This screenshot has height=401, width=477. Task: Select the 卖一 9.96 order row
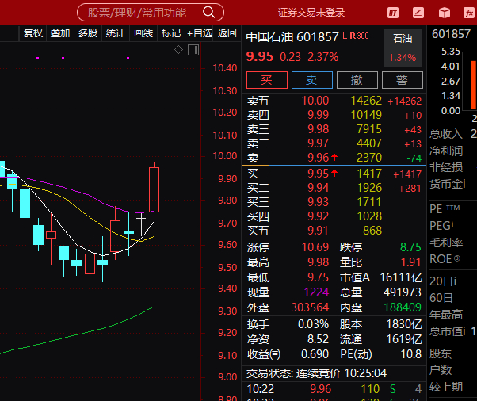click(x=334, y=158)
